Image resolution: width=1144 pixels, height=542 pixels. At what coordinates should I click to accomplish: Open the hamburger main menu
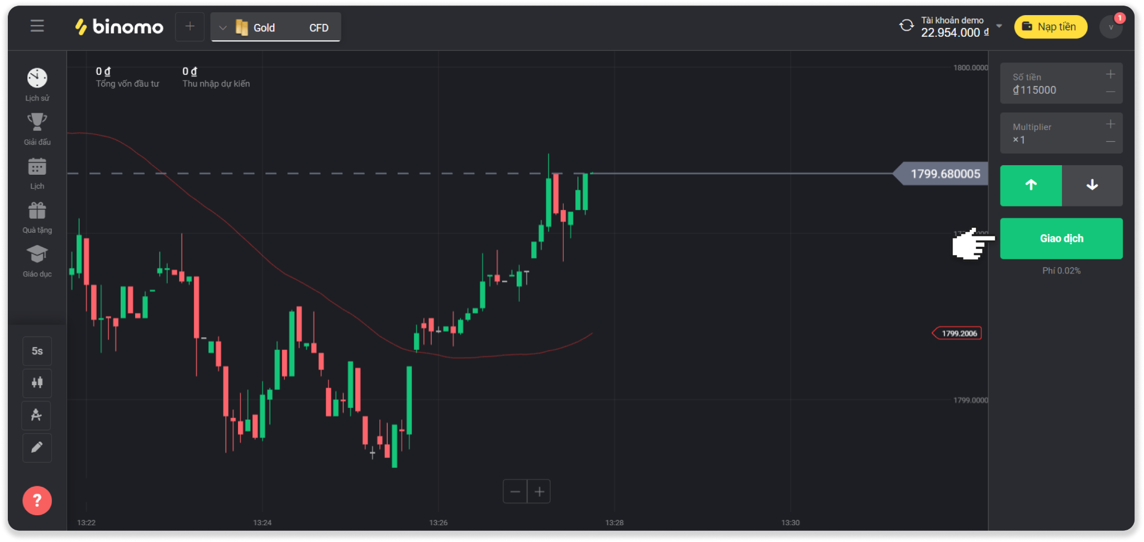pyautogui.click(x=37, y=26)
